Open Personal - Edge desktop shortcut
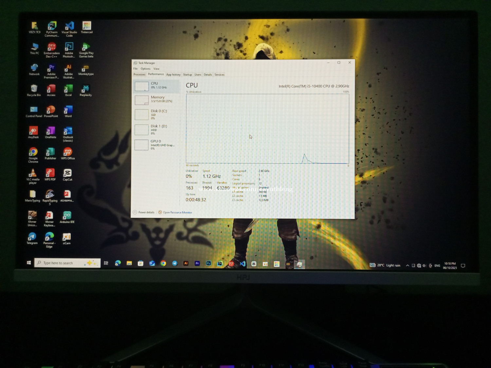The height and width of the screenshot is (368, 491). click(x=49, y=240)
